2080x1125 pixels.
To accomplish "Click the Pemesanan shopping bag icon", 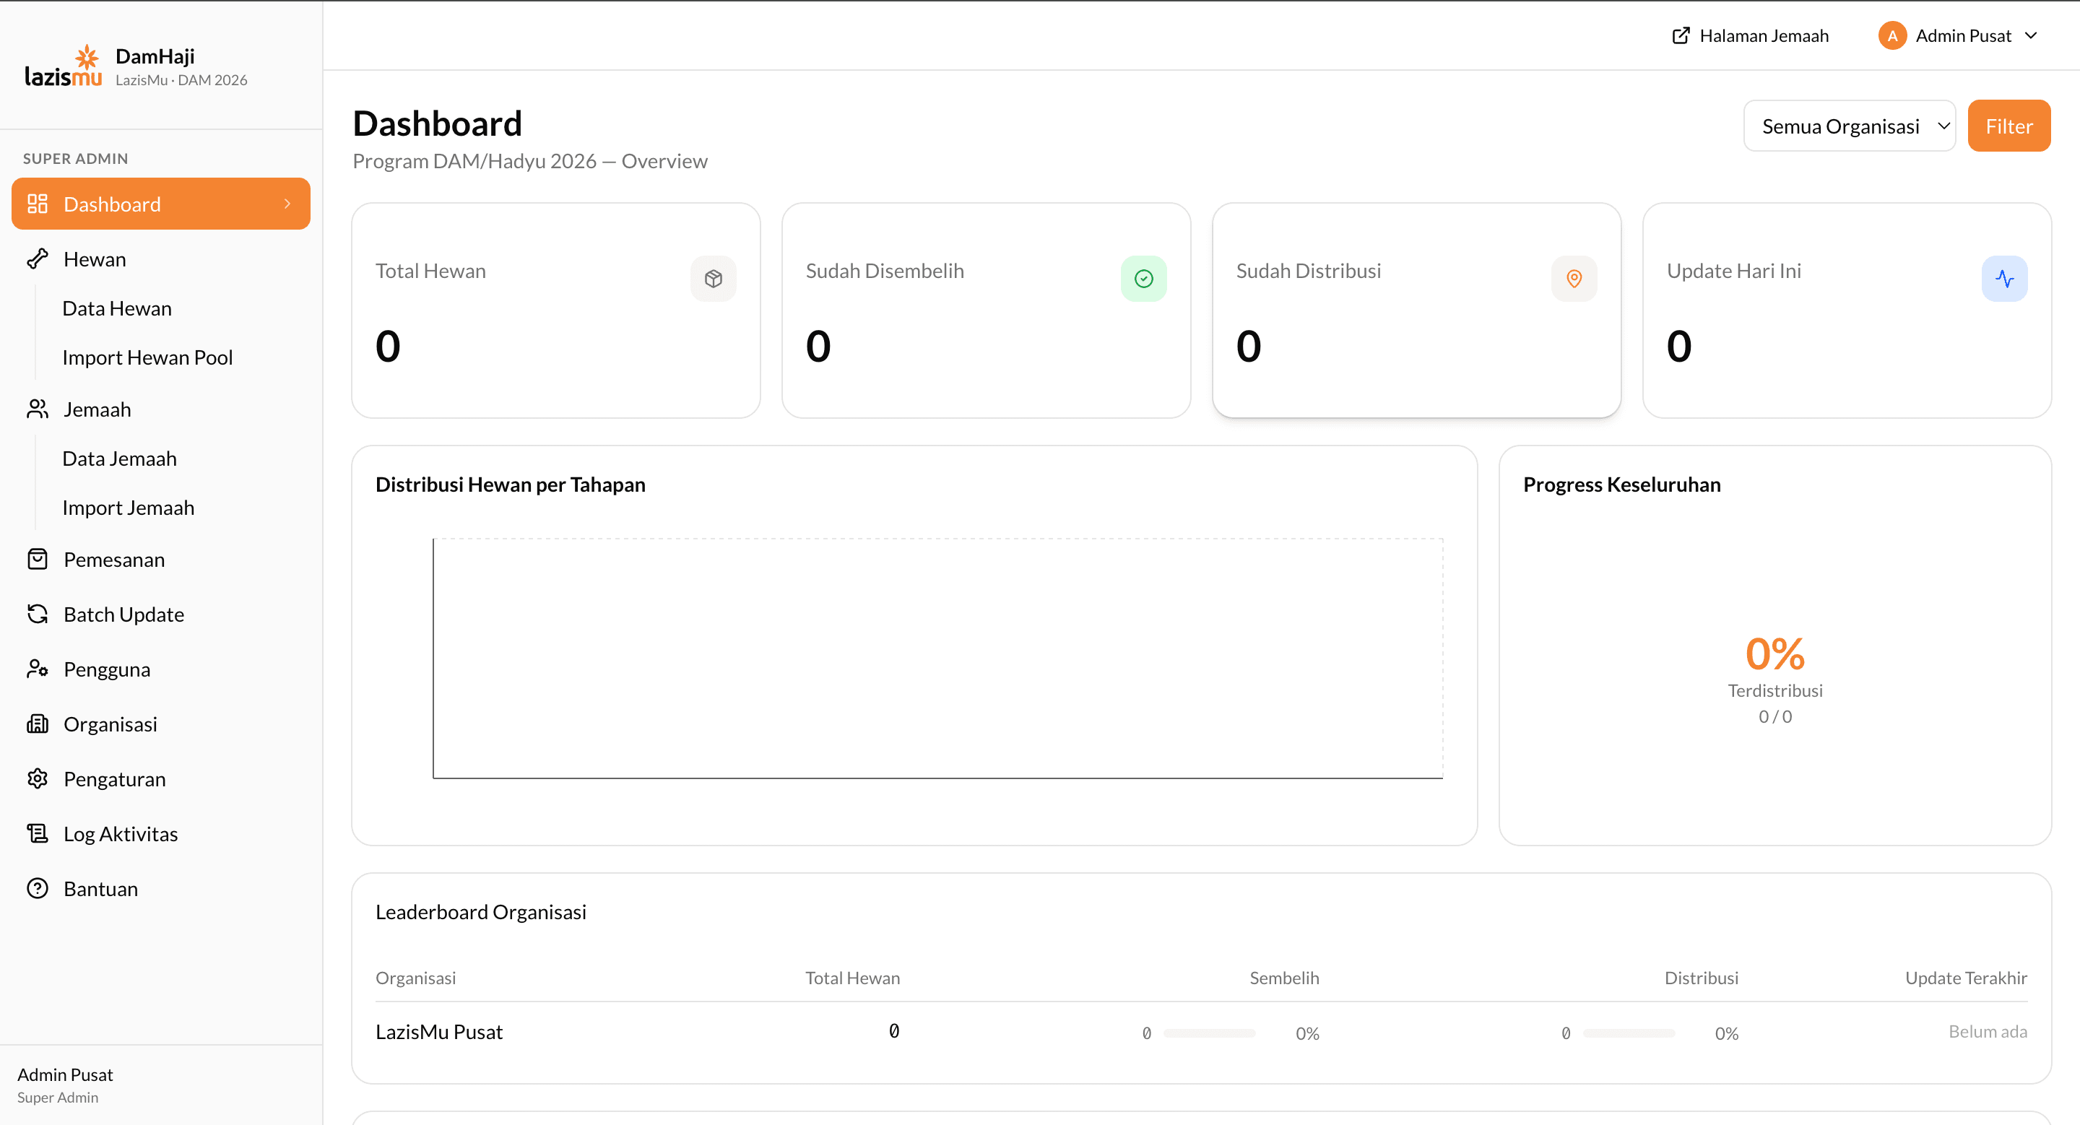I will [37, 560].
